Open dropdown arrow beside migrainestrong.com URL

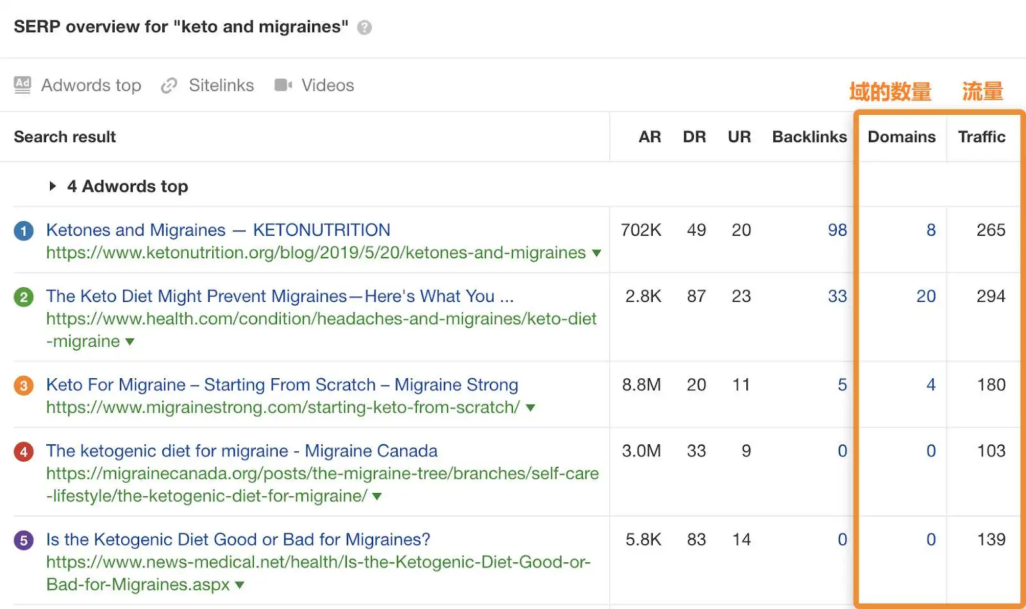530,408
